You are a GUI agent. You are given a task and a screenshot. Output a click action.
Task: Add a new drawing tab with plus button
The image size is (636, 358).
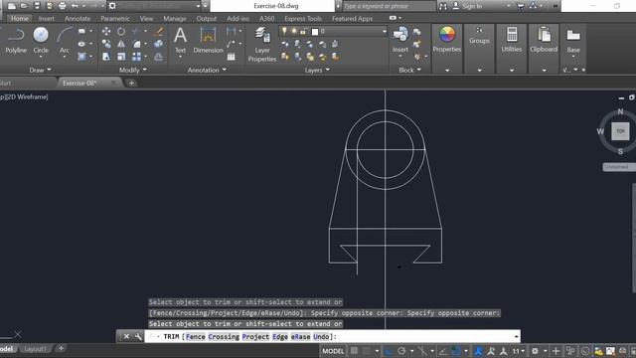point(131,83)
